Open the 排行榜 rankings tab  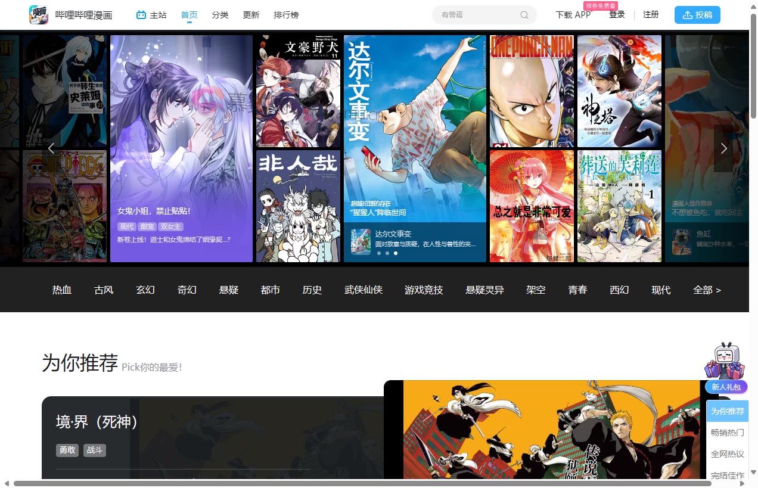point(286,15)
